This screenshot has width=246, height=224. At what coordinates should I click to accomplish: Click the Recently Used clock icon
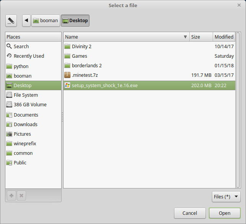(x=9, y=56)
